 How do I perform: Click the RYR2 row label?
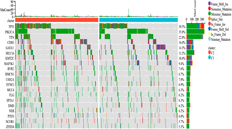click(x=11, y=69)
